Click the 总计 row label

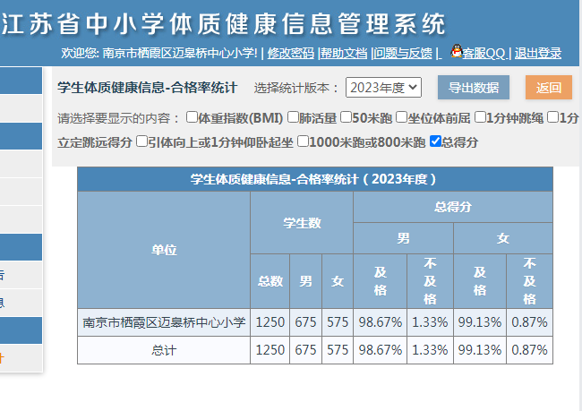164,350
